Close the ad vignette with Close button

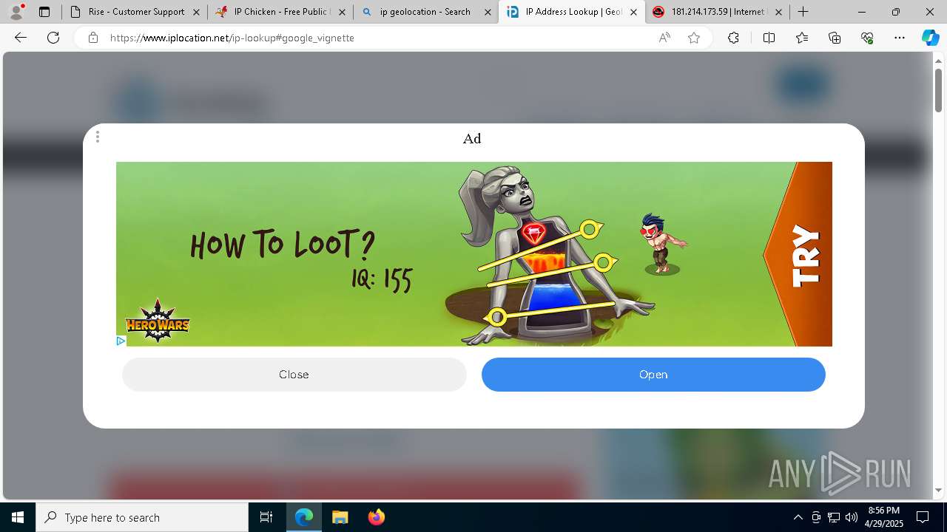(294, 375)
